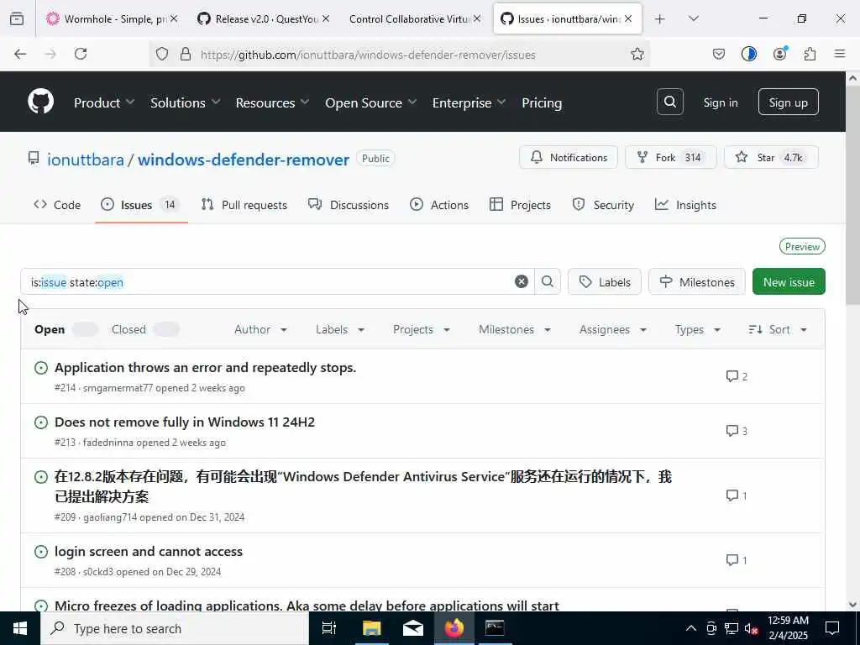Screen dimensions: 860x645
Task: Open tracking protection shield icon
Action: (x=162, y=54)
